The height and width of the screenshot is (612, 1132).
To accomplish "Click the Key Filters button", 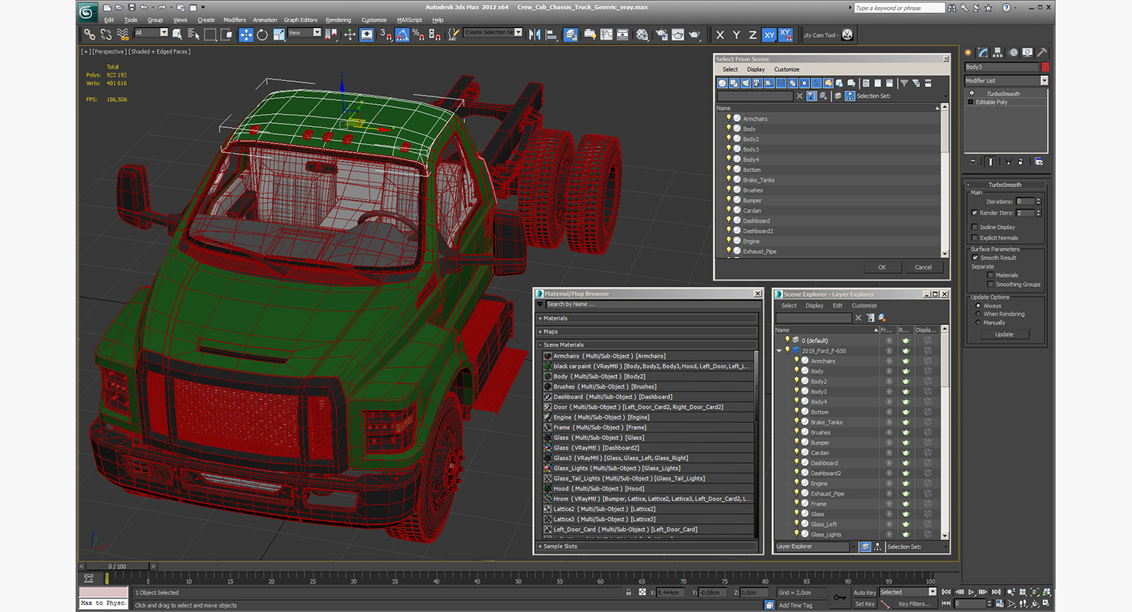I will 915,604.
